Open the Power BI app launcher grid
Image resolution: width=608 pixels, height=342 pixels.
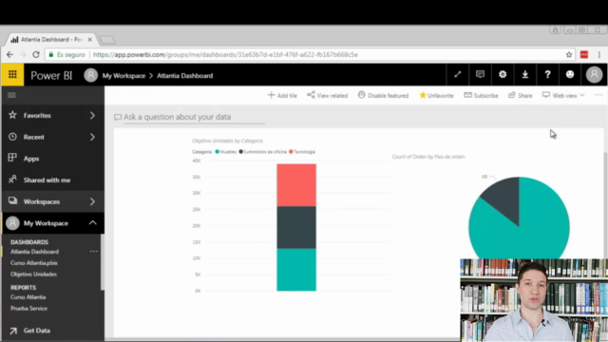tap(12, 74)
